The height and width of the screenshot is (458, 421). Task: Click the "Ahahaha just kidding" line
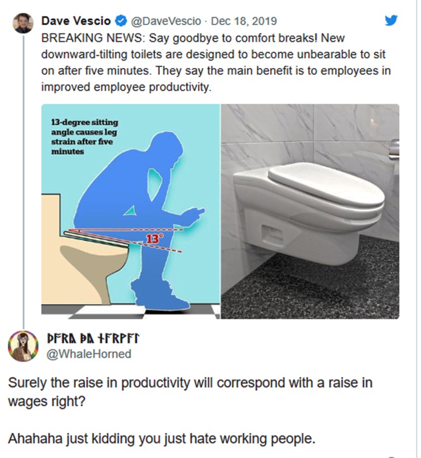(x=162, y=438)
